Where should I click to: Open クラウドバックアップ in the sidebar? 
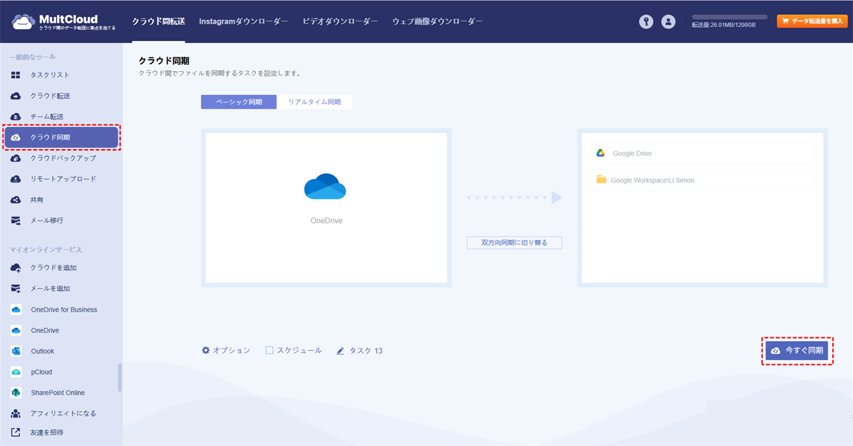(63, 158)
